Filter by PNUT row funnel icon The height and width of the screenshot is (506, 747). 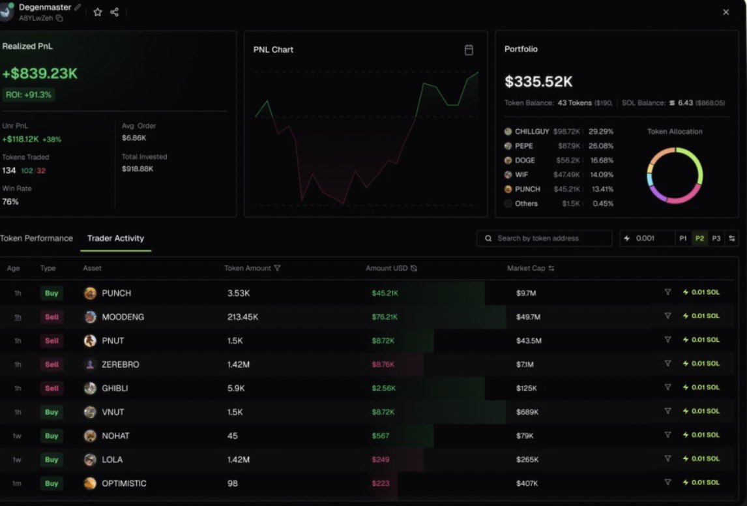pos(667,340)
